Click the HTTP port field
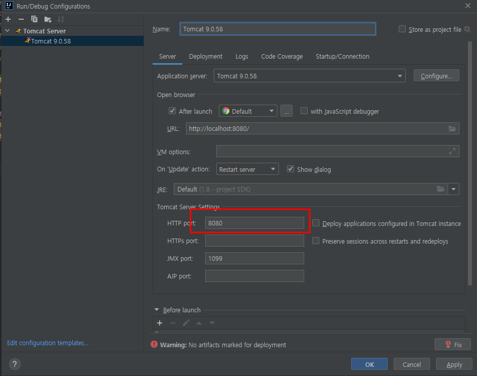477x376 pixels. coord(254,223)
